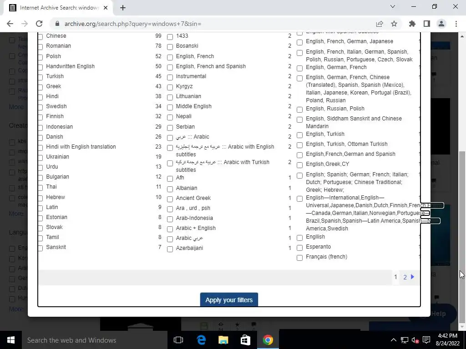Switch to Chrome on the taskbar
The width and height of the screenshot is (466, 349).
pyautogui.click(x=268, y=340)
